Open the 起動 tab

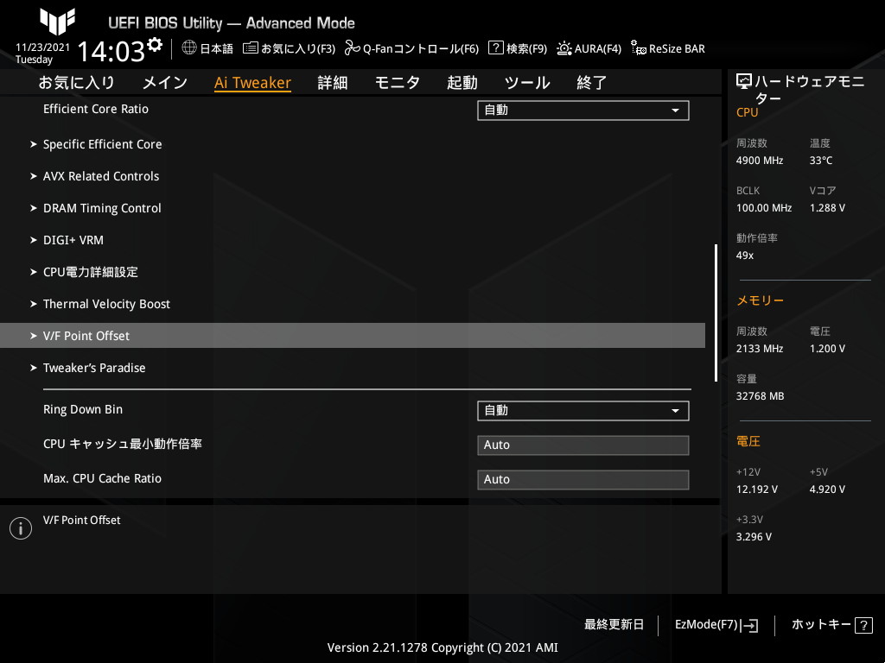[462, 83]
